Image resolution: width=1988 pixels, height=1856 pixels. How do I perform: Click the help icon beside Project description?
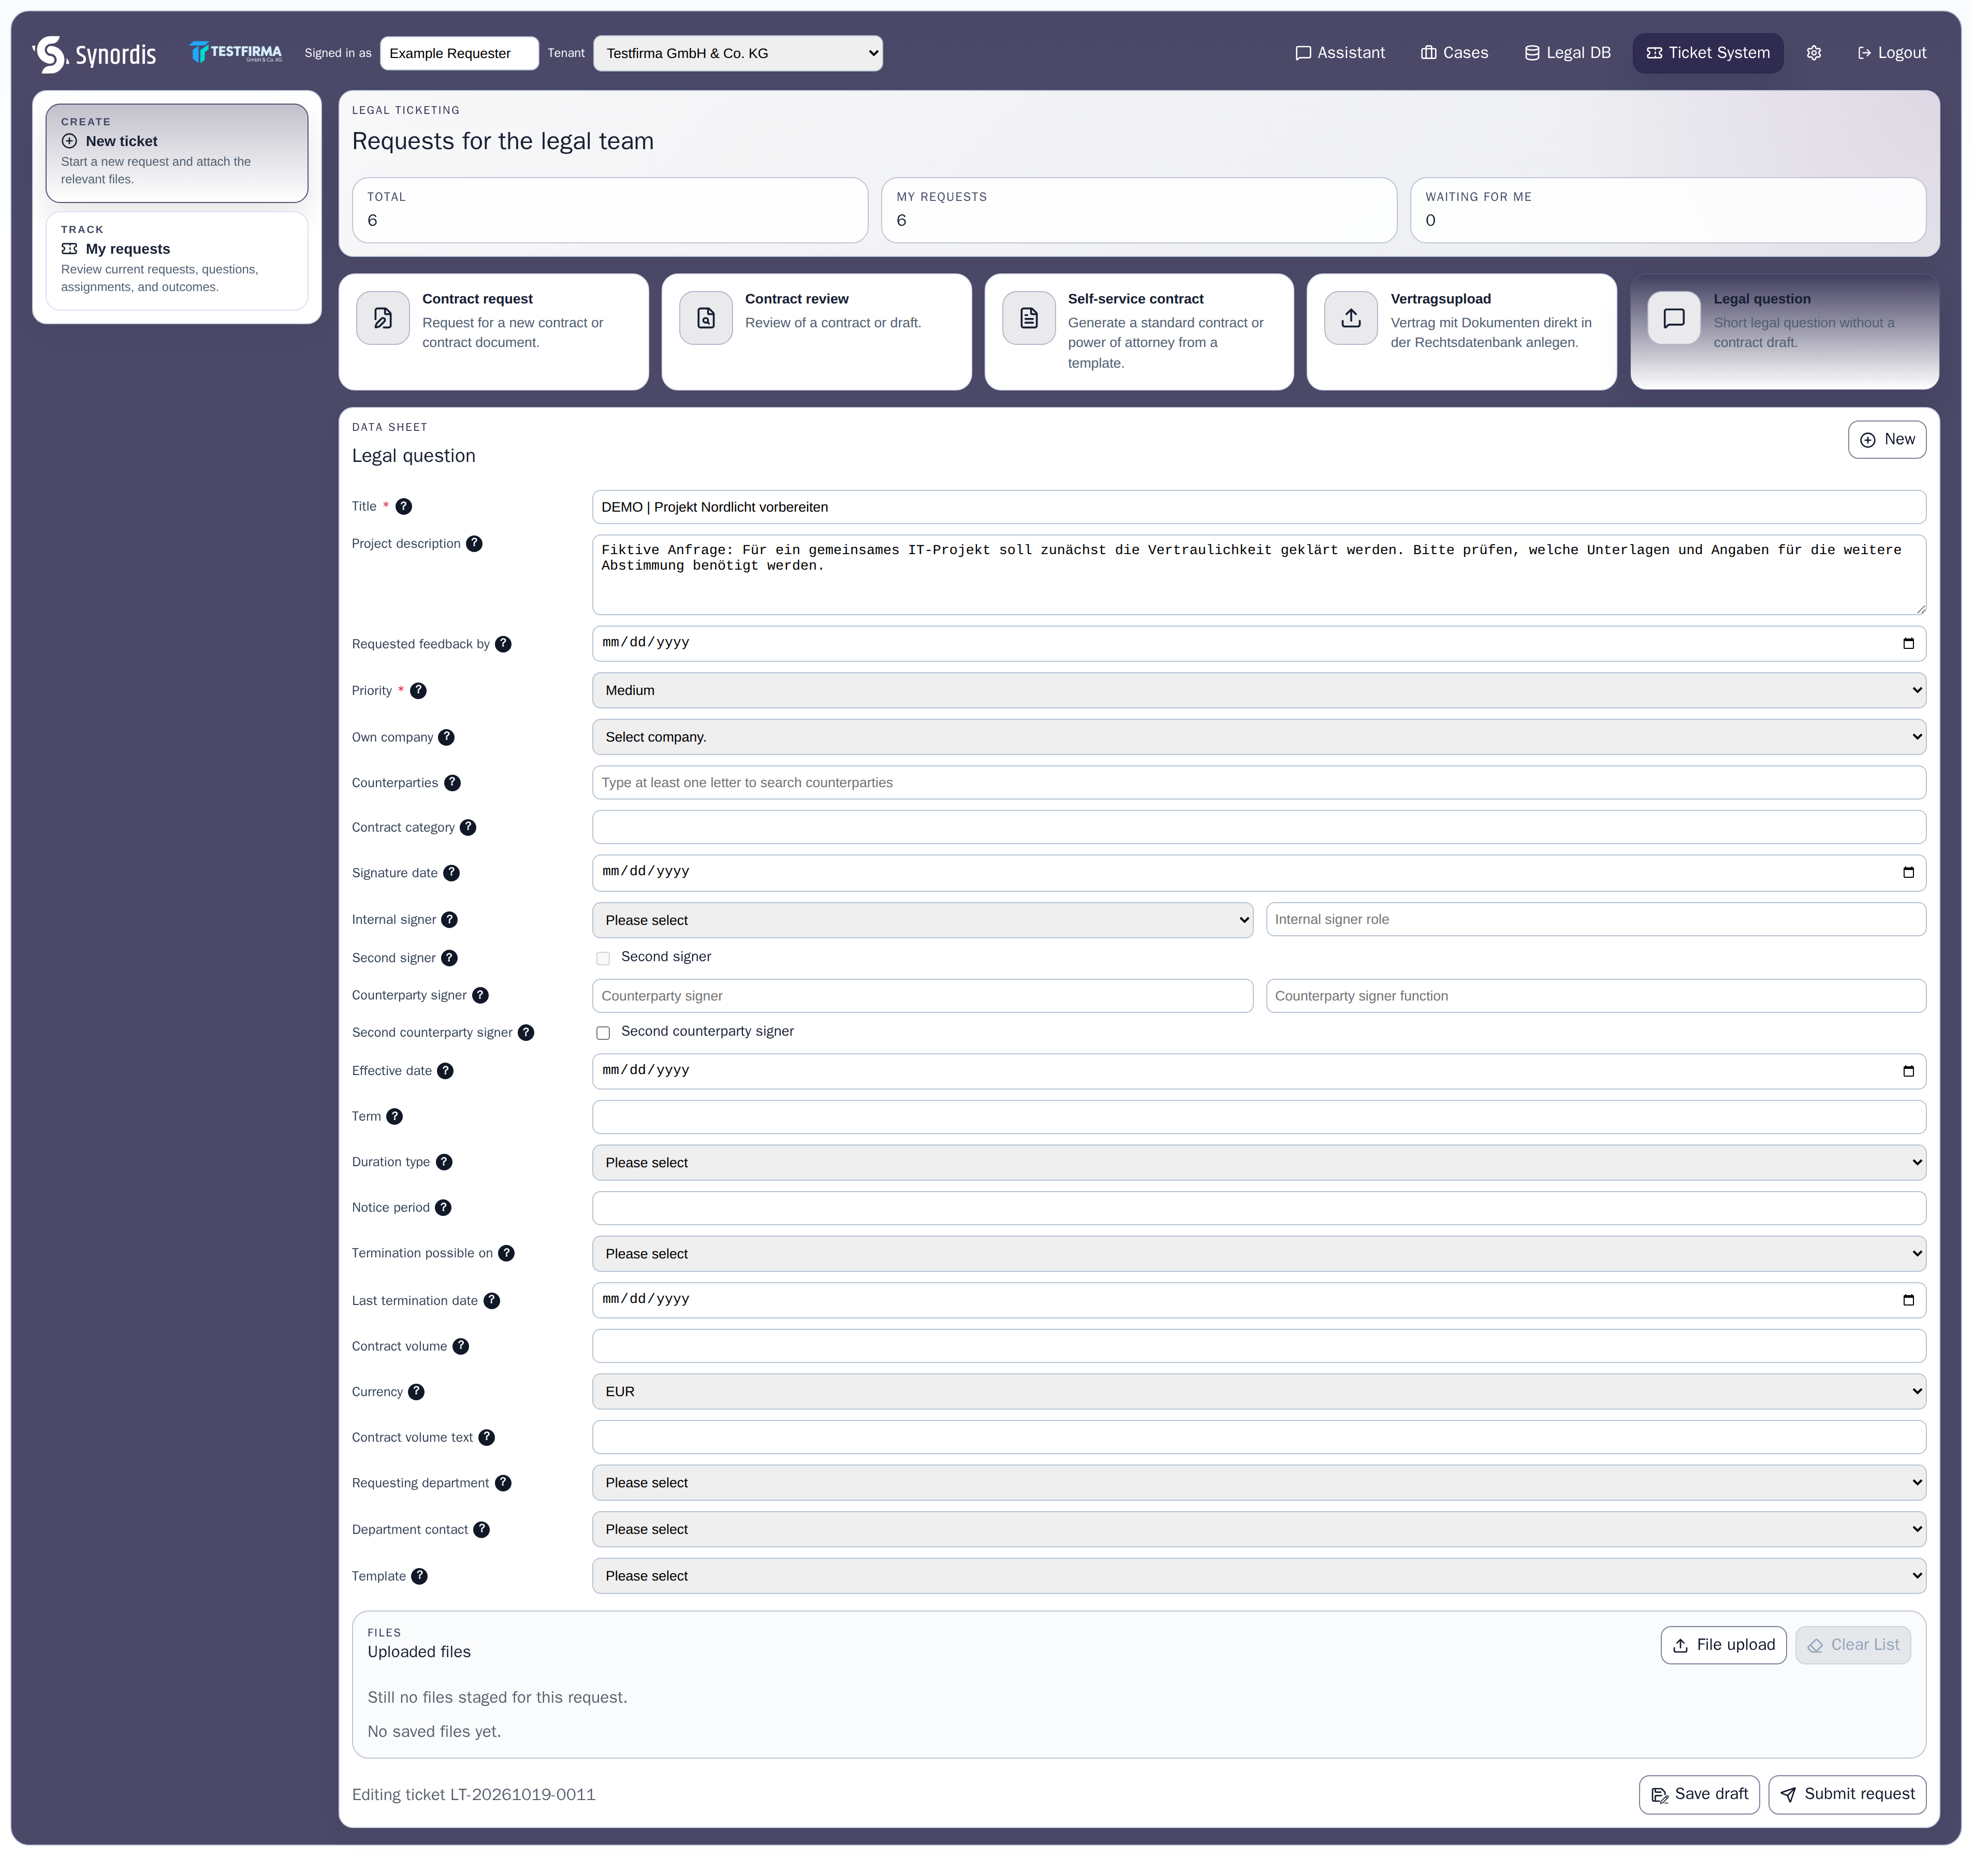pyautogui.click(x=474, y=543)
